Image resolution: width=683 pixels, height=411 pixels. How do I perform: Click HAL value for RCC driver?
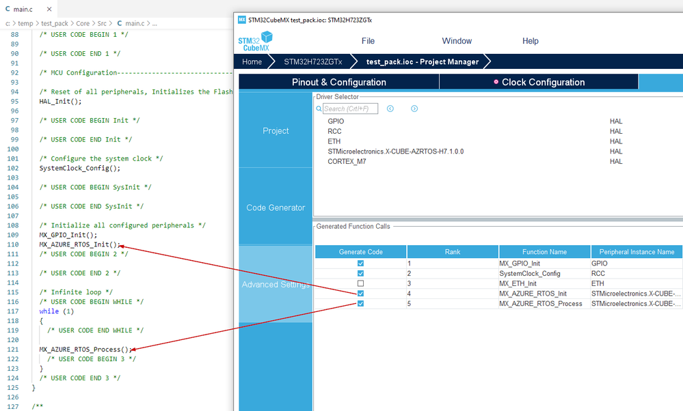pyautogui.click(x=616, y=131)
